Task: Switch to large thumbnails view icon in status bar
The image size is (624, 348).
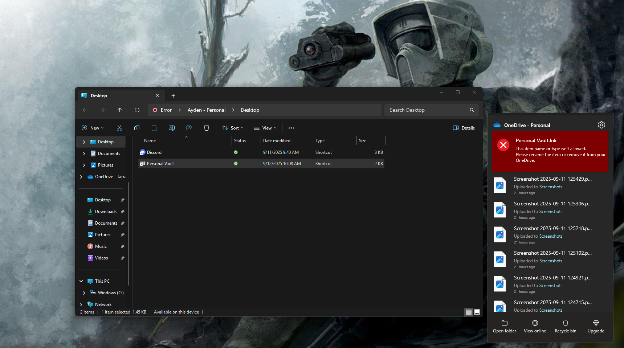Action: pos(477,312)
